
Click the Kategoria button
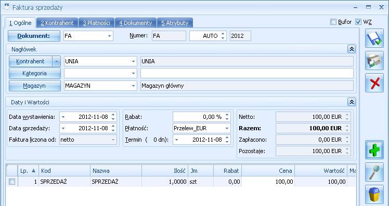click(x=34, y=73)
